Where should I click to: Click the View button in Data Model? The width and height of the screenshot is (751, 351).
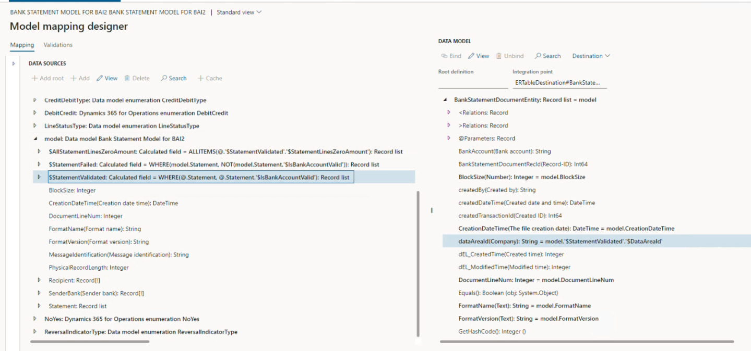479,56
